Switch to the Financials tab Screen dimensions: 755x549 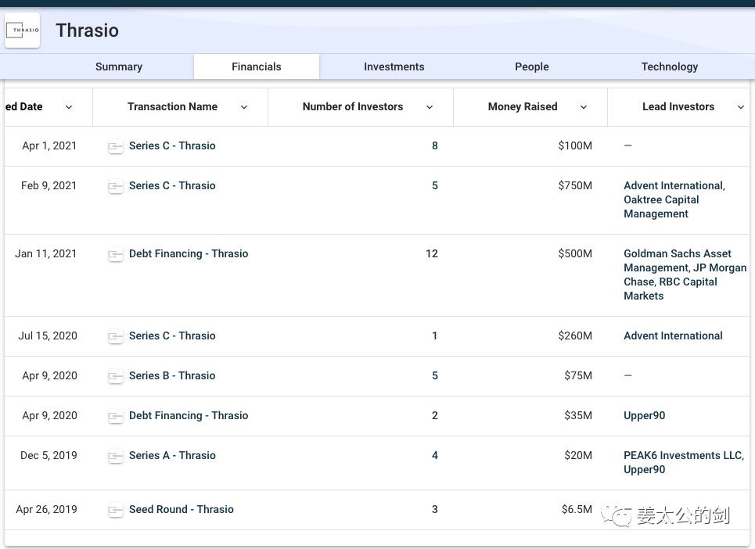[256, 67]
